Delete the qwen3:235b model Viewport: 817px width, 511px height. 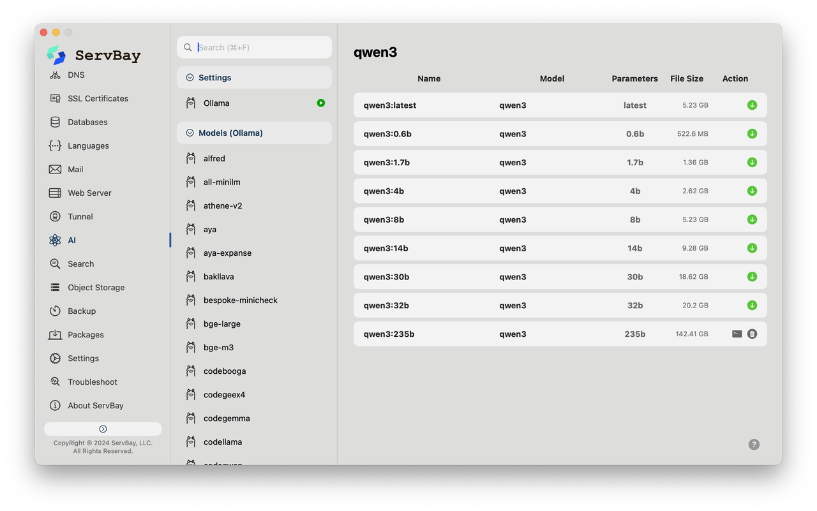pos(752,334)
